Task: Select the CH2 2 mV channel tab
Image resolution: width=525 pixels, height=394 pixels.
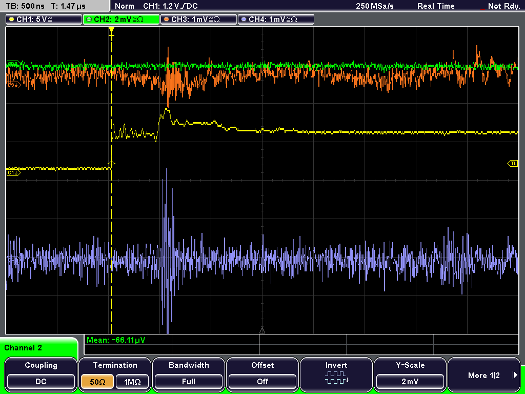Action: (x=121, y=19)
